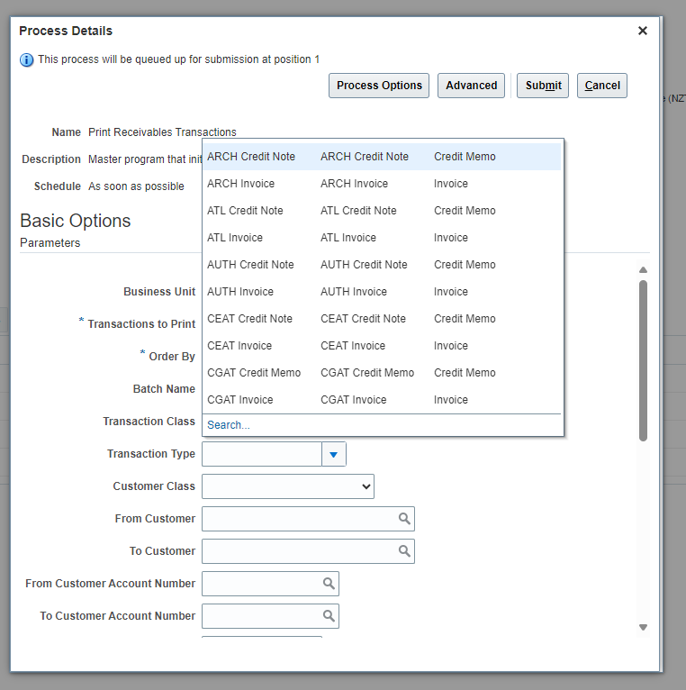686x690 pixels.
Task: Close the Process Details dialog
Action: coord(643,31)
